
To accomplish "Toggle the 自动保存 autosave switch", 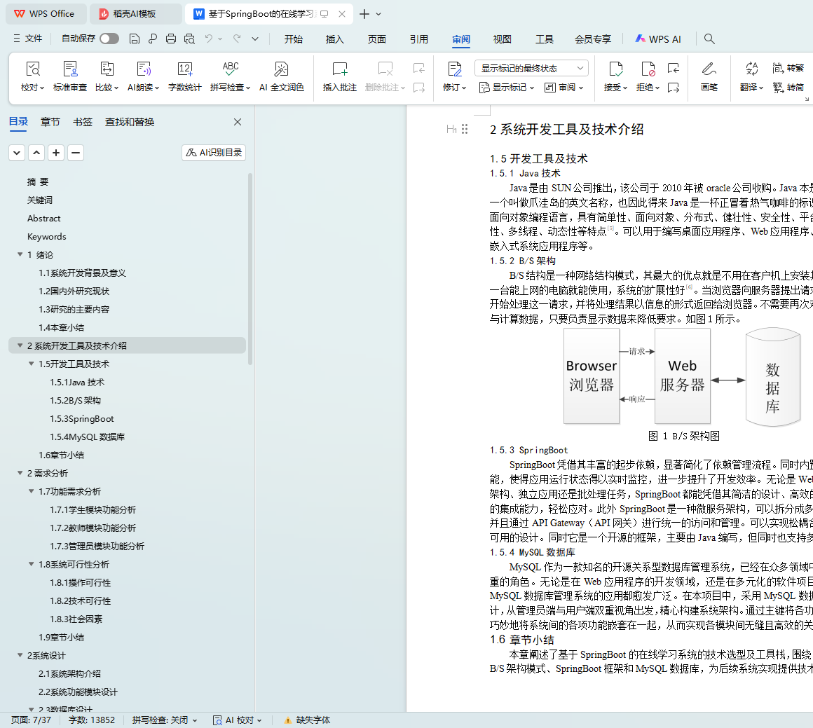I will [x=109, y=39].
